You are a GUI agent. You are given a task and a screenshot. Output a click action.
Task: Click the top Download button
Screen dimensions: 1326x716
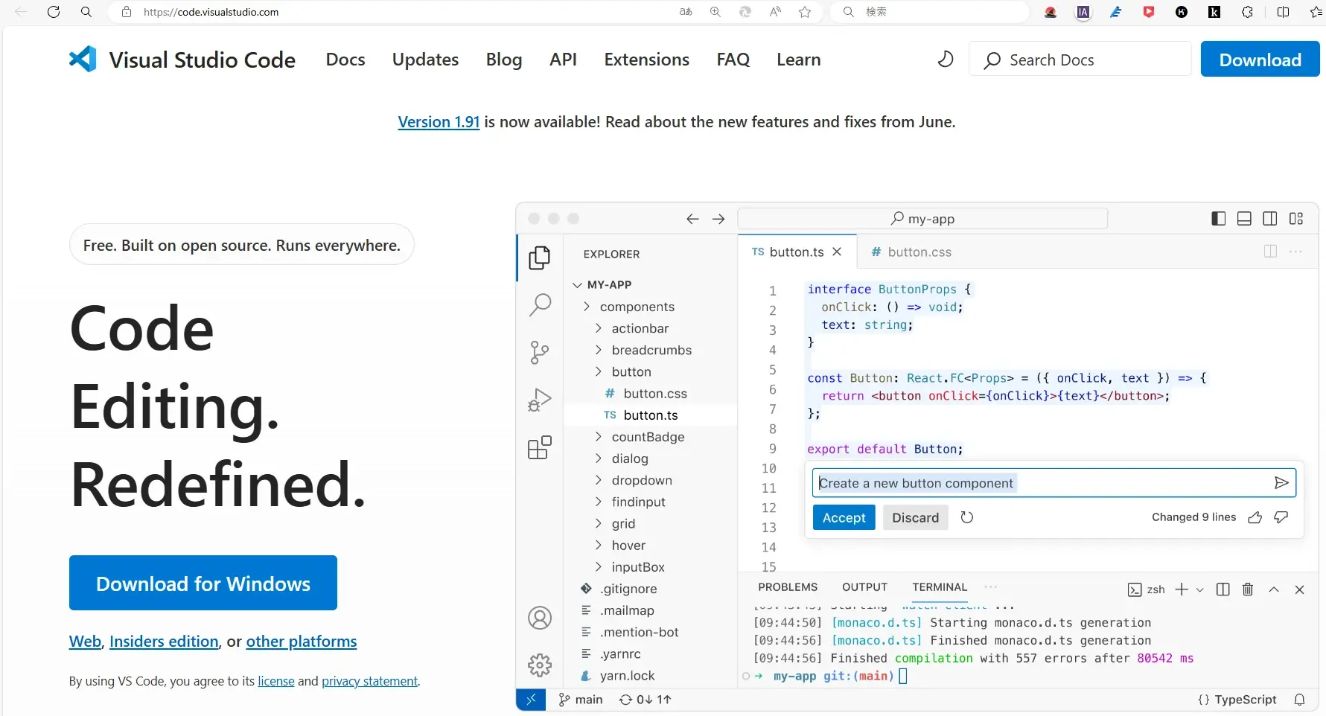tap(1260, 60)
